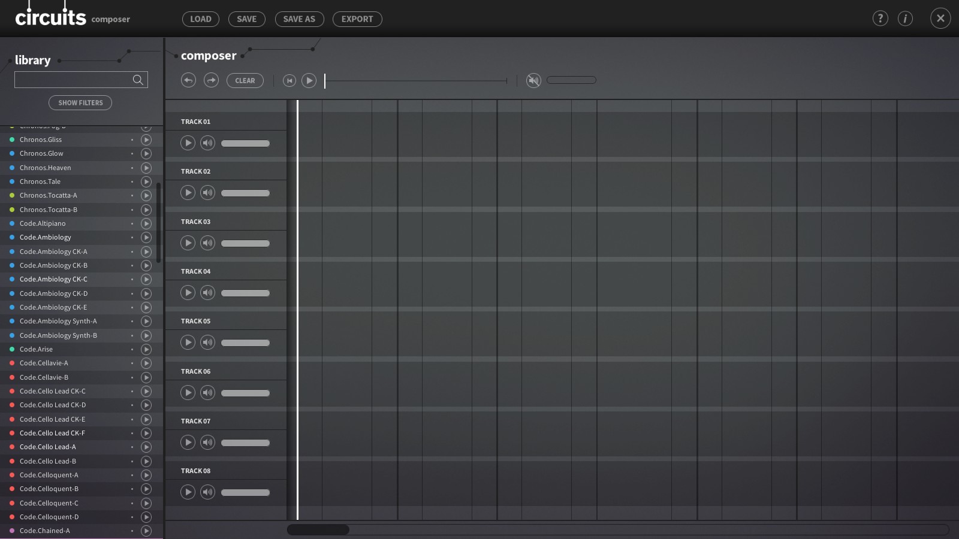
Task: Clear the composer with CLEAR button
Action: [245, 80]
